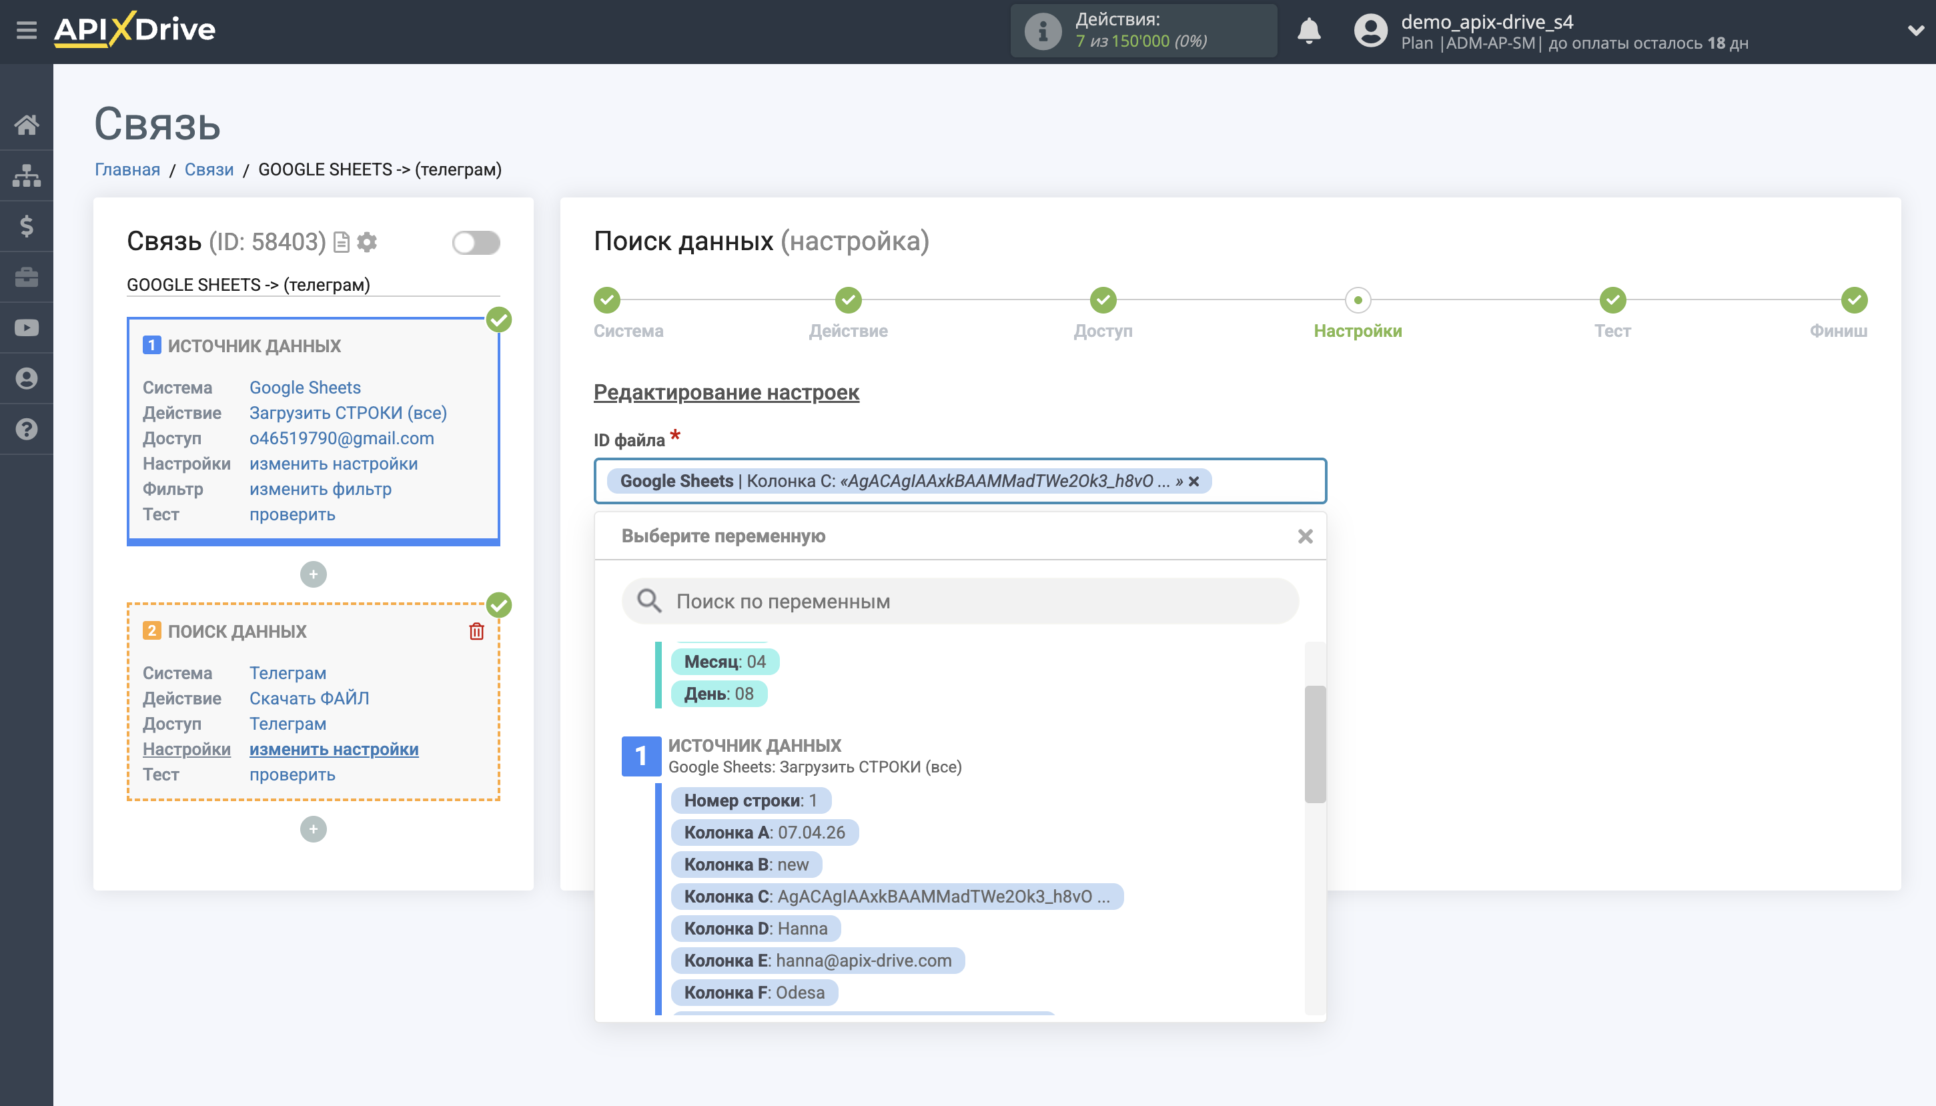This screenshot has height=1106, width=1936.
Task: Close the variable selection panel
Action: pyautogui.click(x=1305, y=536)
